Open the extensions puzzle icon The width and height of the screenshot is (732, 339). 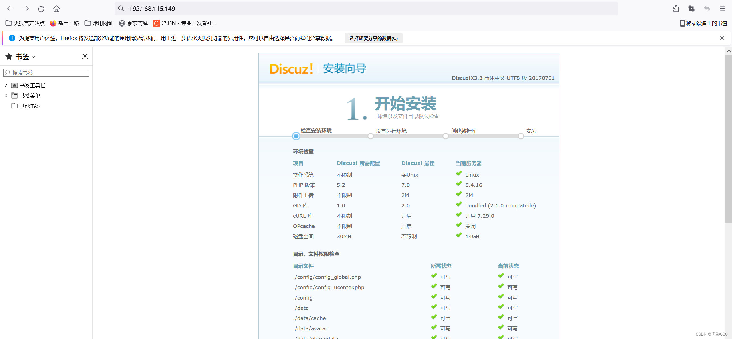coord(676,9)
